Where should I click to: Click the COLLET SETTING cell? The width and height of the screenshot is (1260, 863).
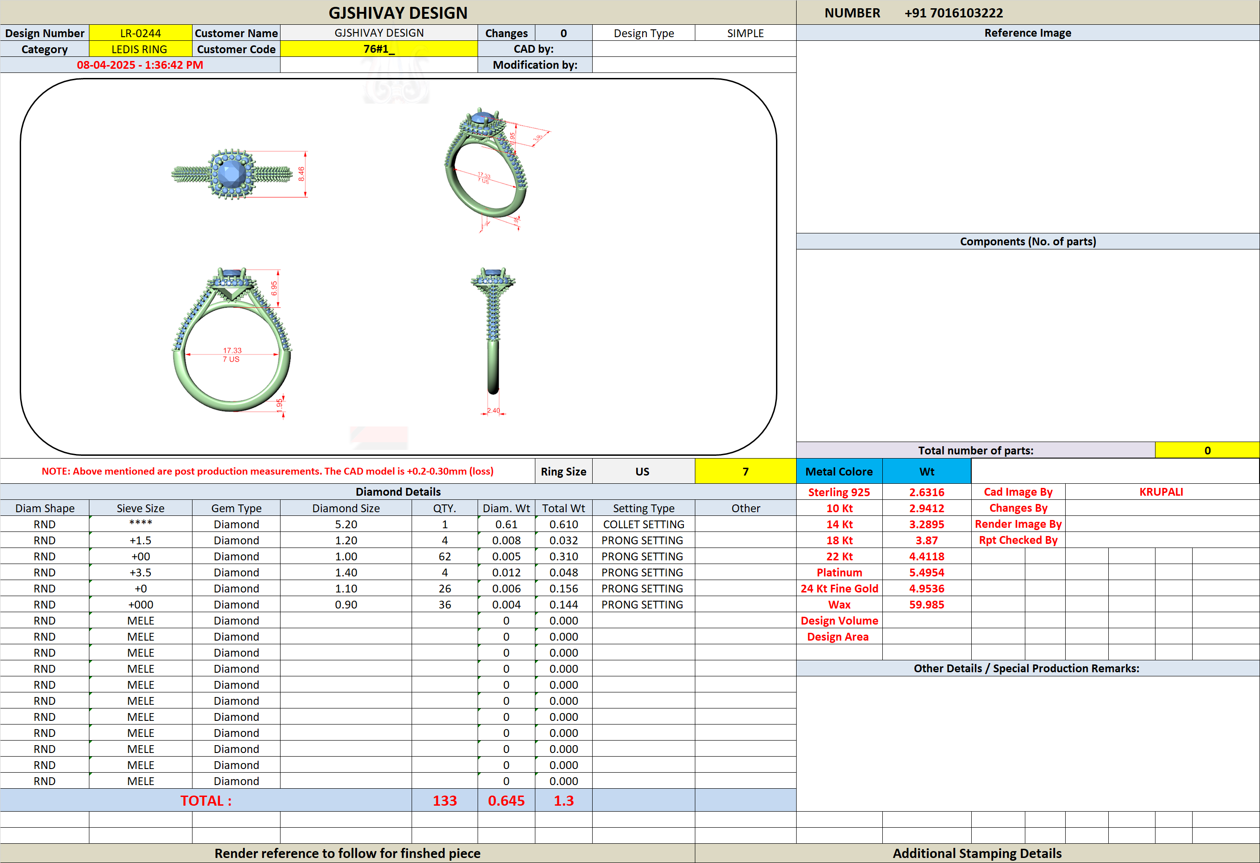644,525
